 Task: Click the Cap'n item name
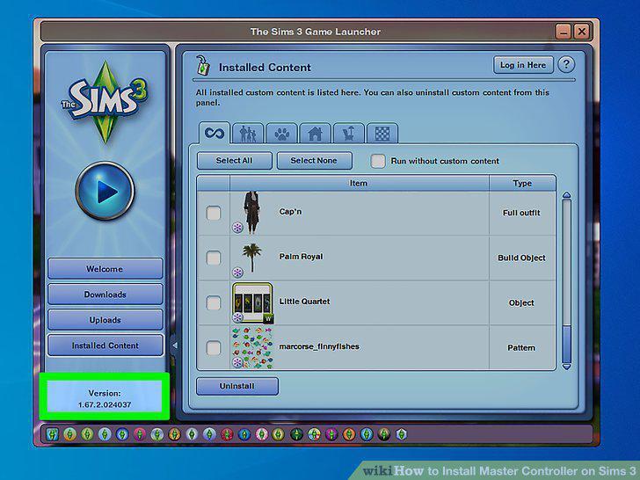[290, 211]
